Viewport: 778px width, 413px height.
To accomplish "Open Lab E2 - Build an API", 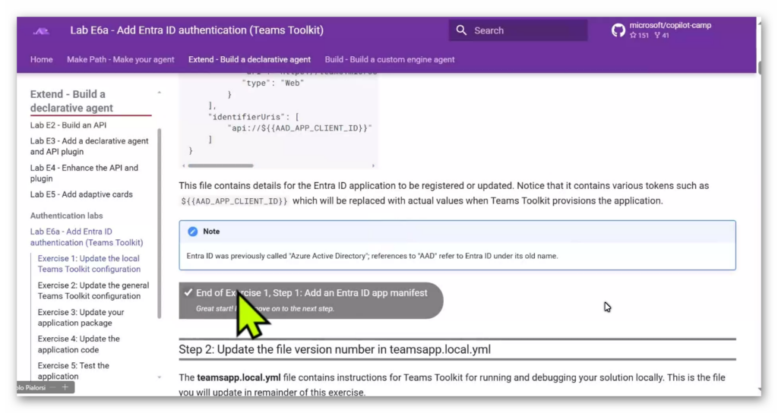I will pyautogui.click(x=68, y=125).
